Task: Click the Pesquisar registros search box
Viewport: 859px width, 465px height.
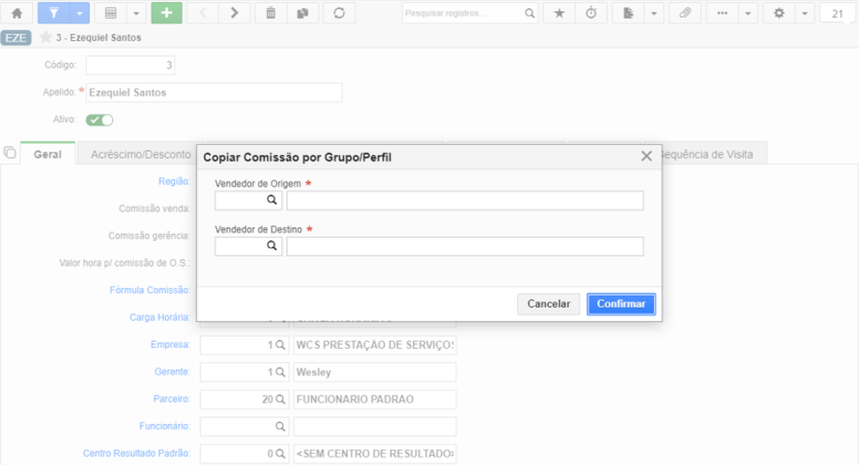Action: click(463, 13)
